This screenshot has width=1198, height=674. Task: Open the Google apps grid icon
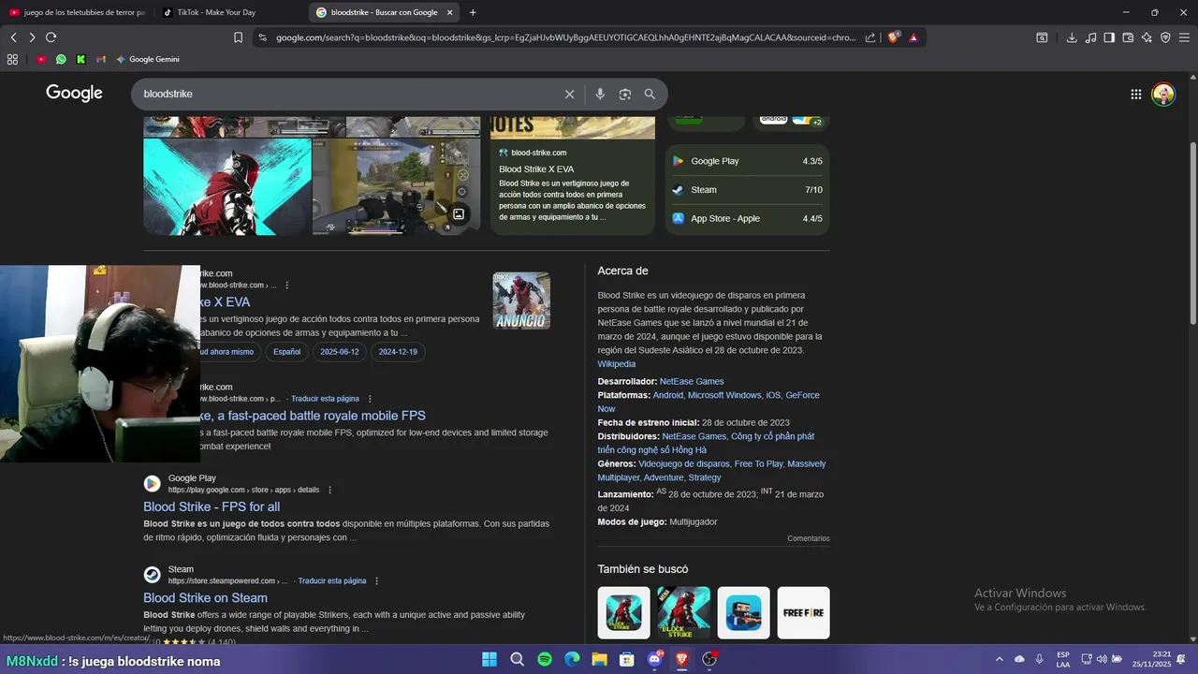[1135, 94]
